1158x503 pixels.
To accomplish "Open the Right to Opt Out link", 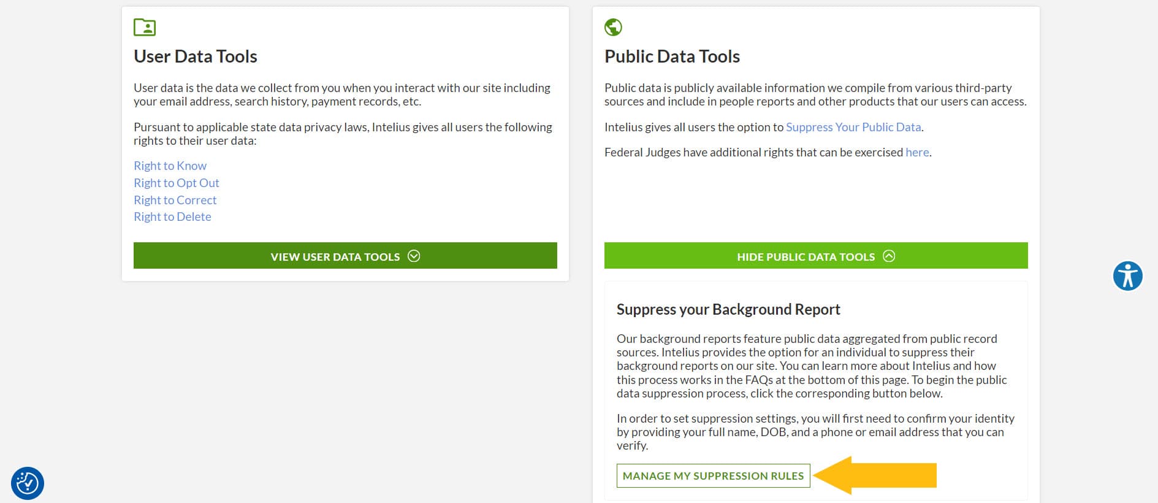I will [x=177, y=183].
